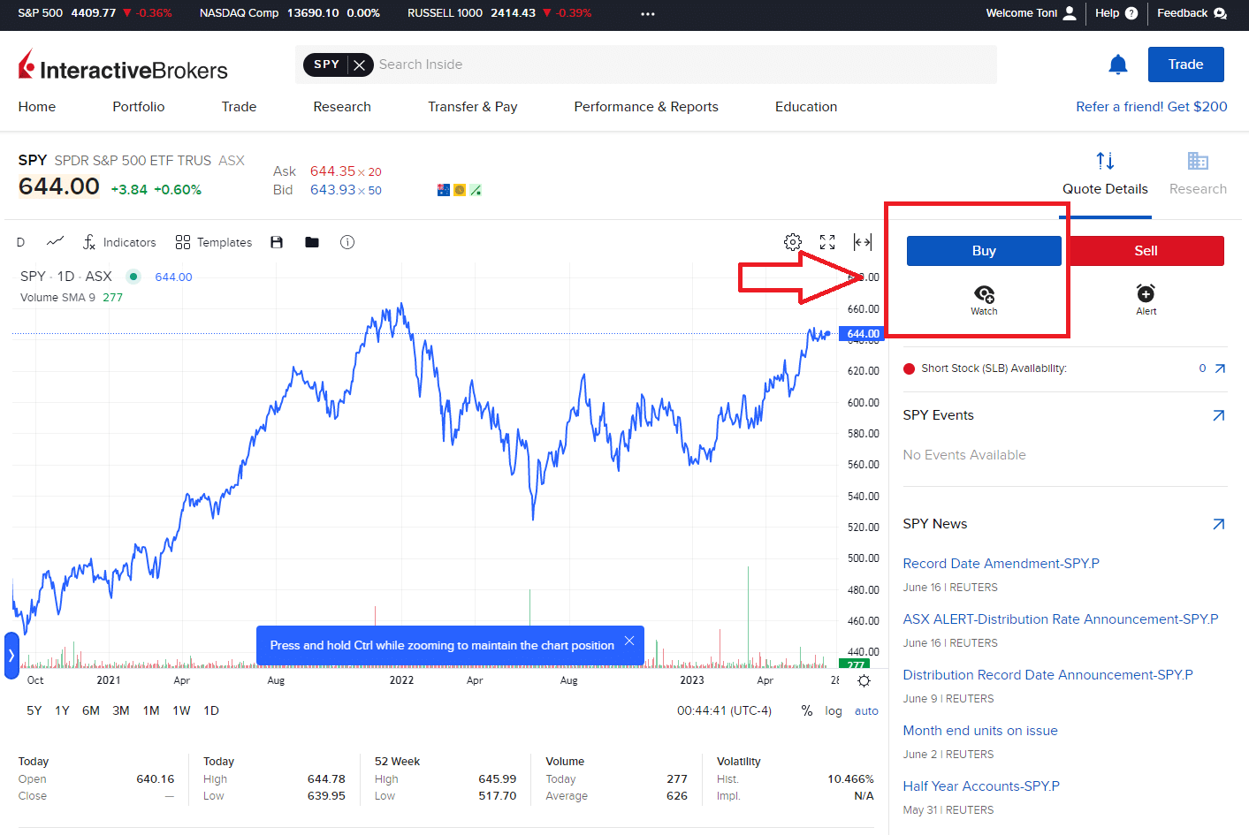Open the Trade menu in navigation
This screenshot has height=835, width=1249.
click(x=239, y=107)
